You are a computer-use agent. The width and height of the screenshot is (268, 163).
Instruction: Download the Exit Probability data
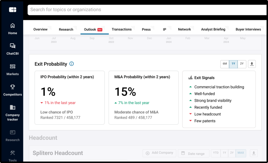252,64
